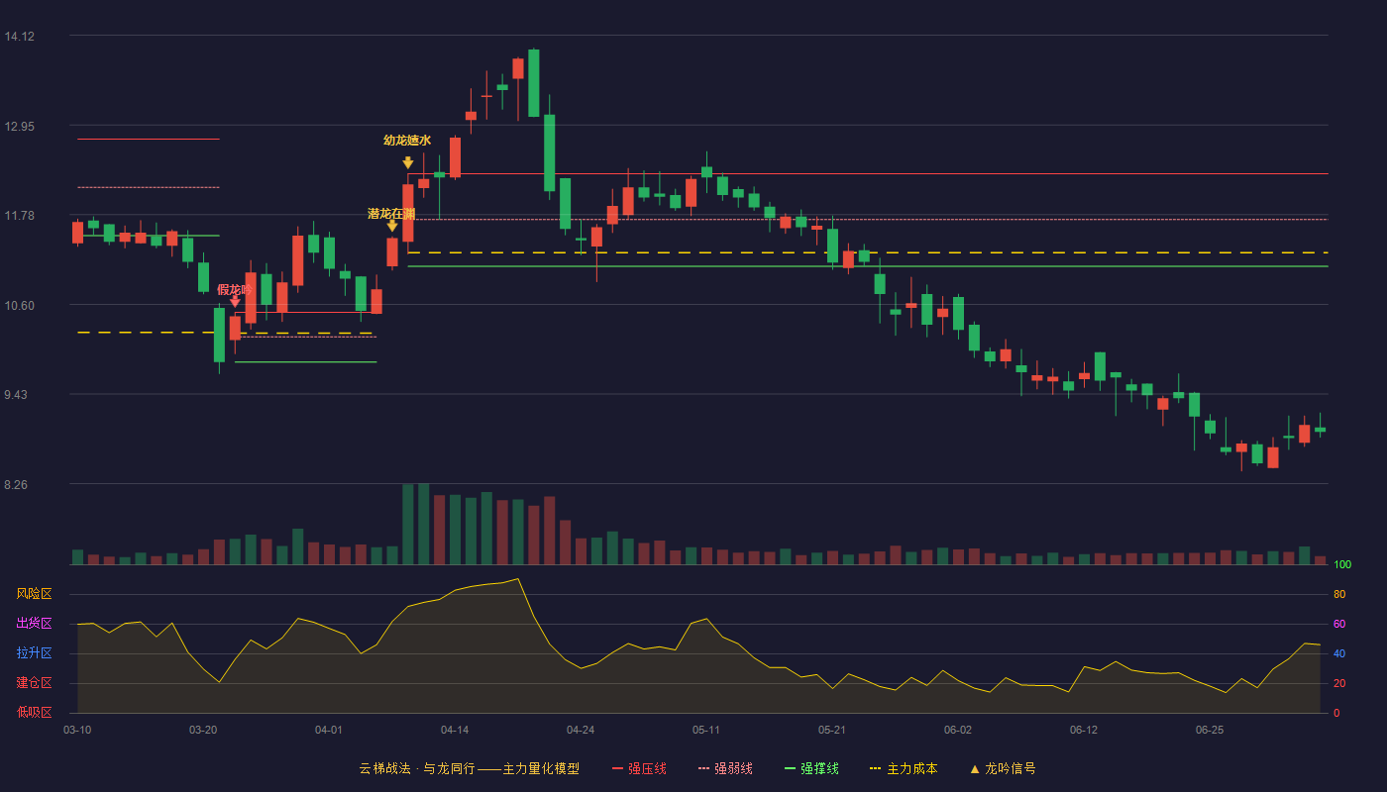Click the 06-12 date axis label
The width and height of the screenshot is (1387, 792).
pyautogui.click(x=1084, y=730)
